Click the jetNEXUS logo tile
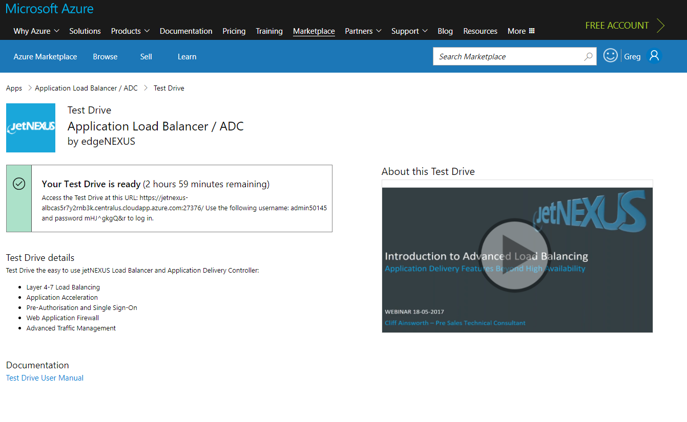The height and width of the screenshot is (422, 687). 31,128
